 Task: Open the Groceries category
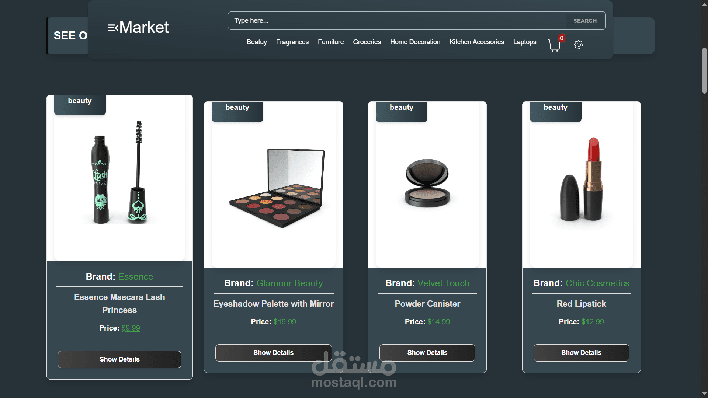click(x=367, y=42)
